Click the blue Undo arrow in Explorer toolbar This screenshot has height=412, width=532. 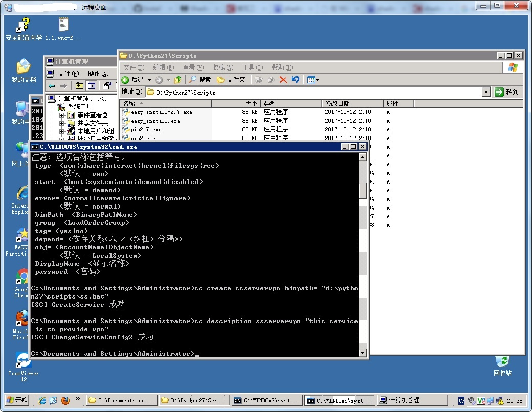point(296,80)
